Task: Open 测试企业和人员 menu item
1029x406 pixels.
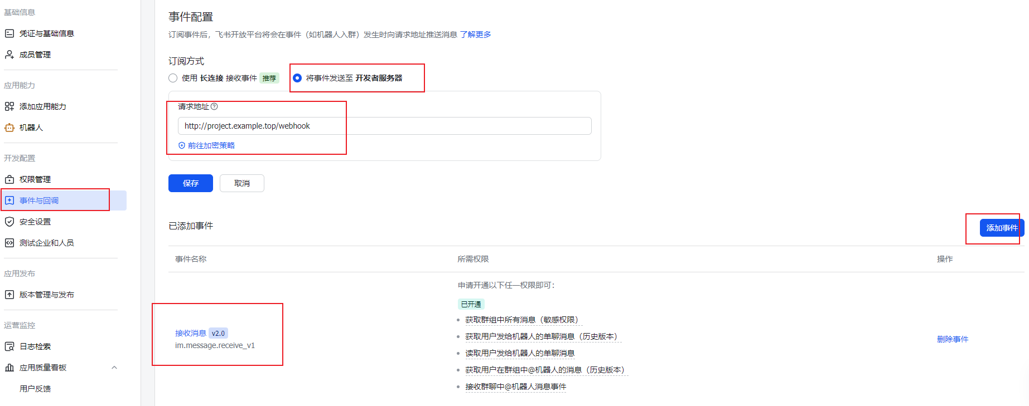Action: (46, 243)
